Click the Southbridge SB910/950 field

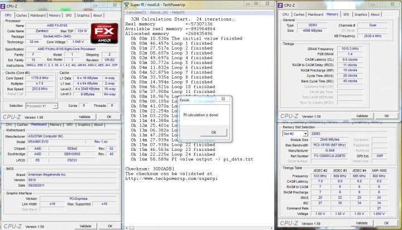(x=72, y=154)
